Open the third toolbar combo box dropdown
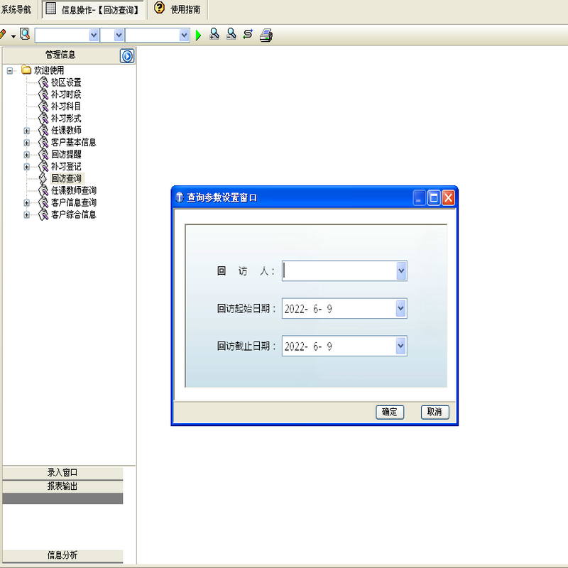This screenshot has height=568, width=568. [184, 35]
